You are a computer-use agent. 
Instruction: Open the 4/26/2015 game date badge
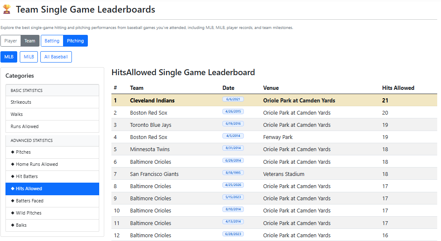click(233, 112)
